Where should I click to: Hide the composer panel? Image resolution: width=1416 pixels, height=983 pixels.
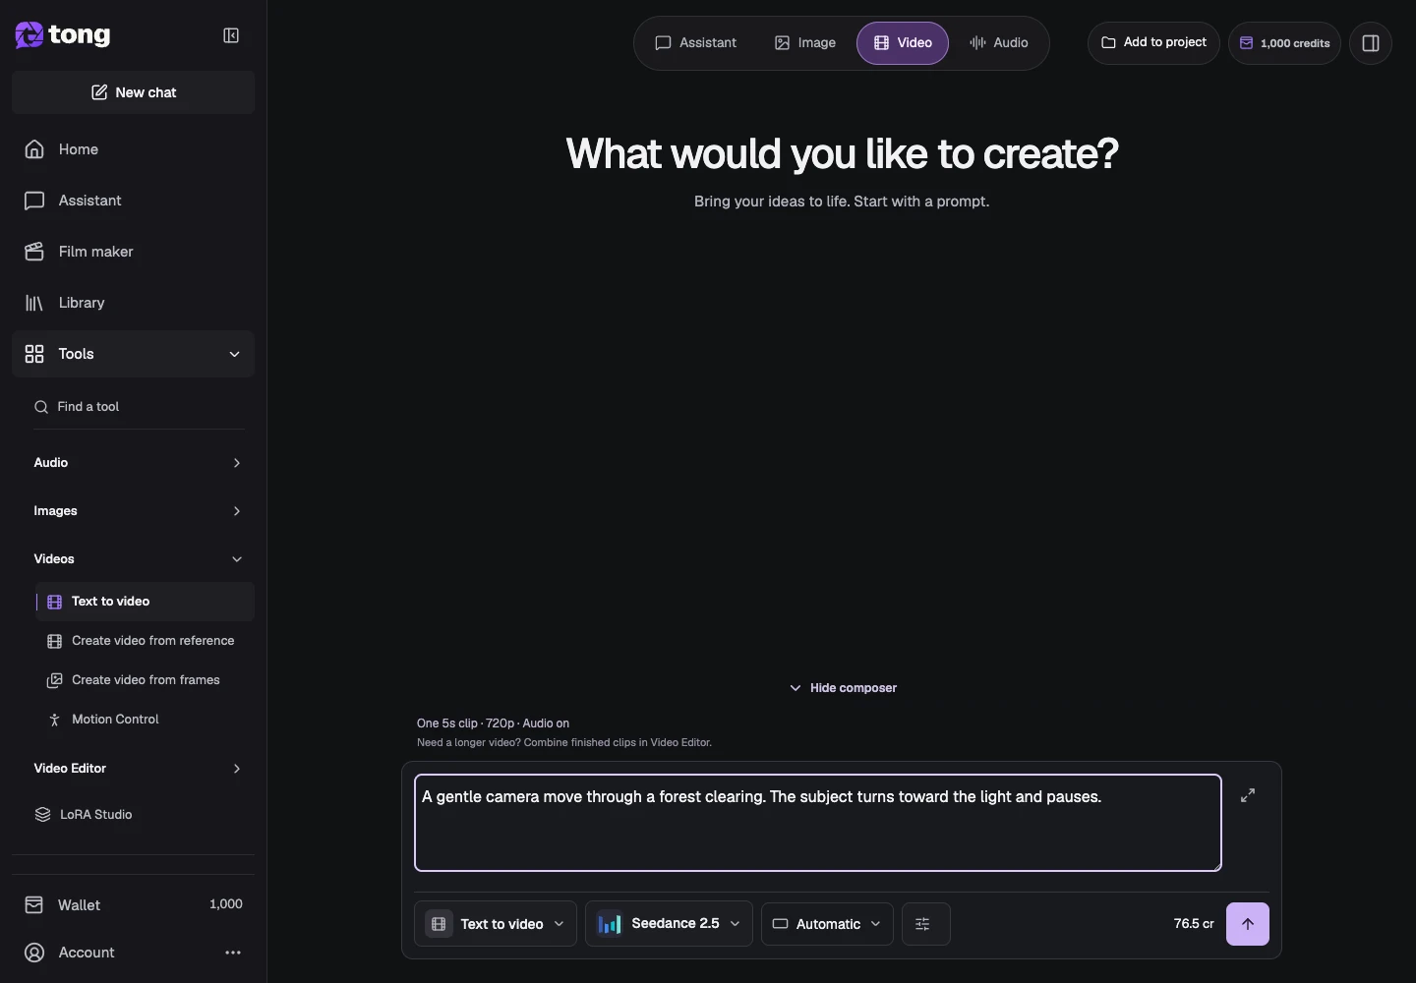pos(843,688)
